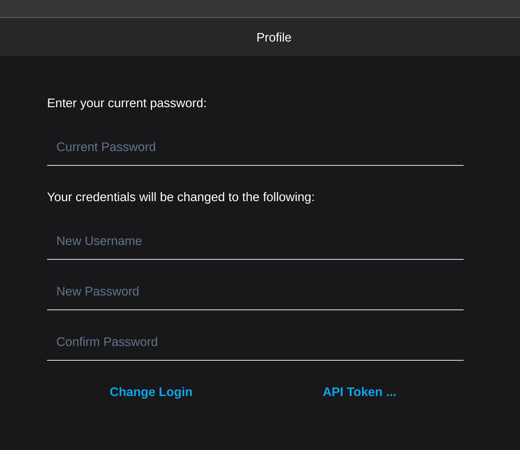Select the blue API Token link text

(x=359, y=392)
